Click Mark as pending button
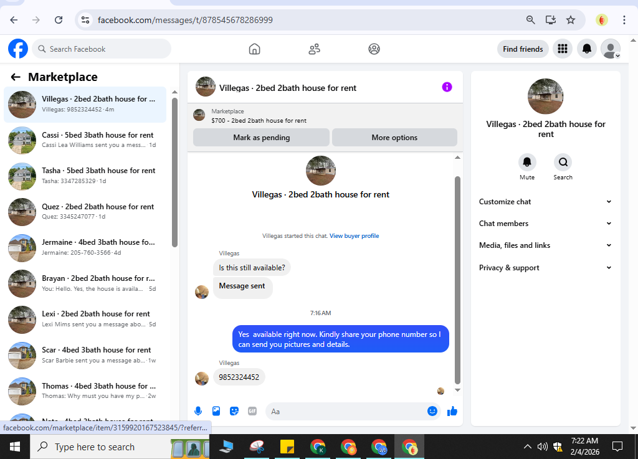The image size is (638, 459). point(261,138)
